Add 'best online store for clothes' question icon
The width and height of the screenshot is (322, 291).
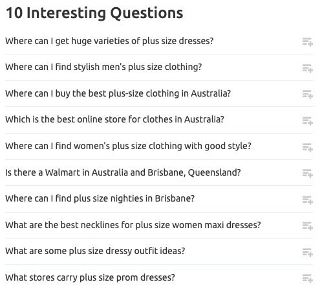[308, 121]
